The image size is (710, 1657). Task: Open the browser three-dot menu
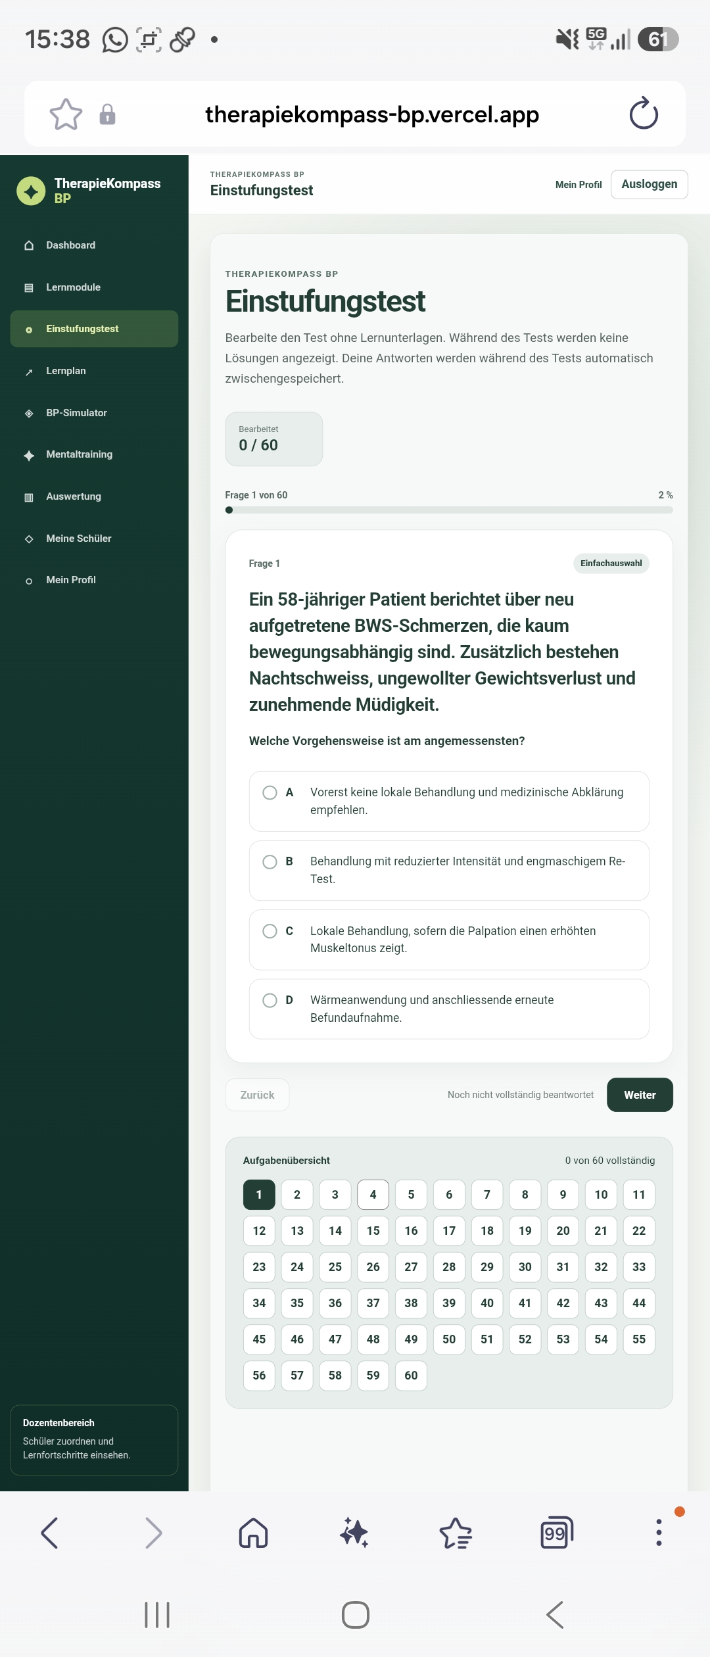pyautogui.click(x=659, y=1533)
